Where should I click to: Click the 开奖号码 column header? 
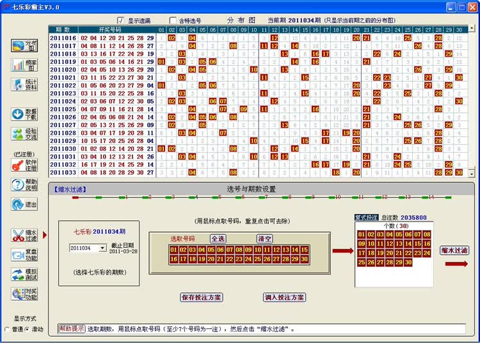(110, 29)
